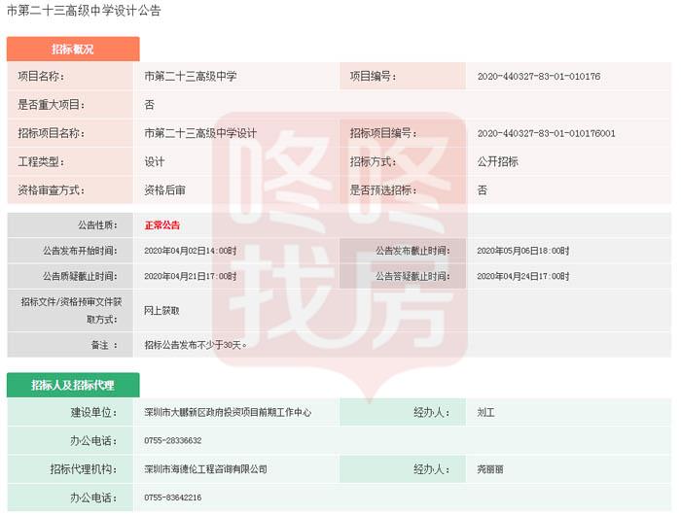Image resolution: width=681 pixels, height=515 pixels.
Task: Click the 工程类型 value 设计
Action: 155,161
